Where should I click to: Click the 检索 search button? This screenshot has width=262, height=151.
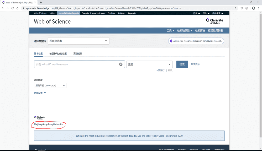182,64
